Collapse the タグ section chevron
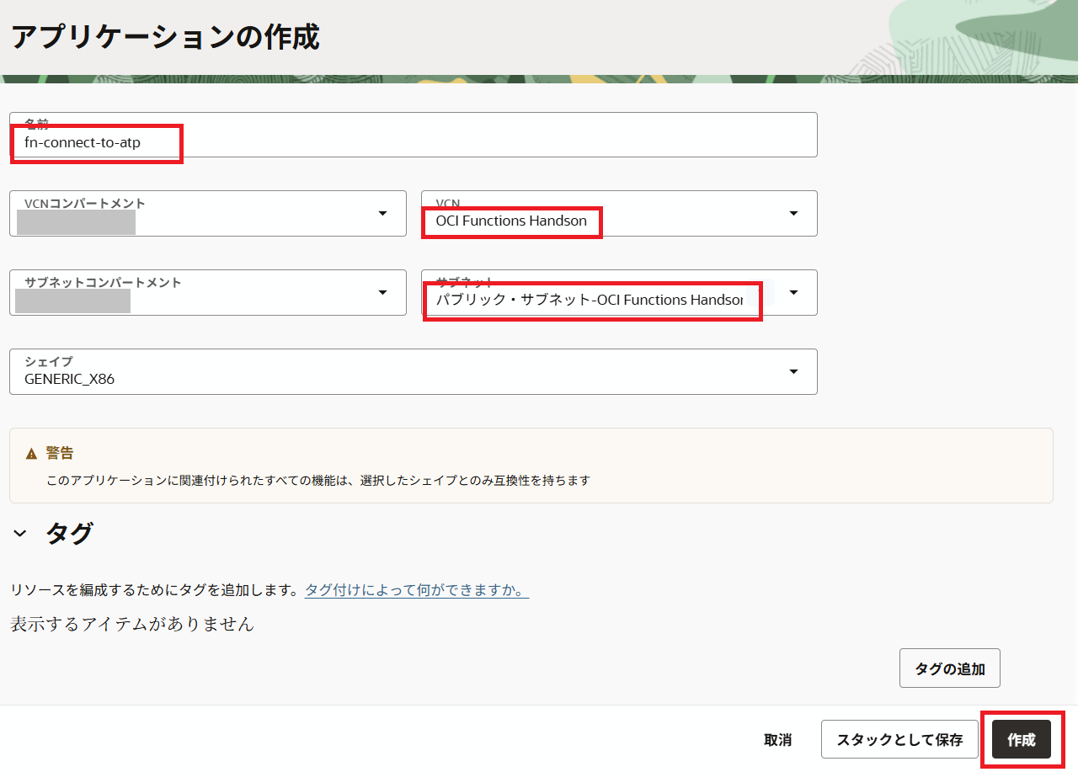The height and width of the screenshot is (772, 1078). click(20, 534)
